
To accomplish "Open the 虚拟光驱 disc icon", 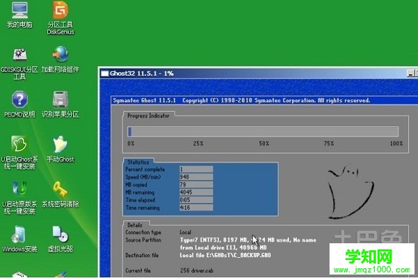I will 60,239.
